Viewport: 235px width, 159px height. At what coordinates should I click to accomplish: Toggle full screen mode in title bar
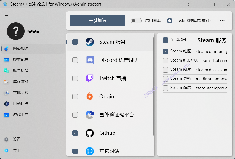190,4
